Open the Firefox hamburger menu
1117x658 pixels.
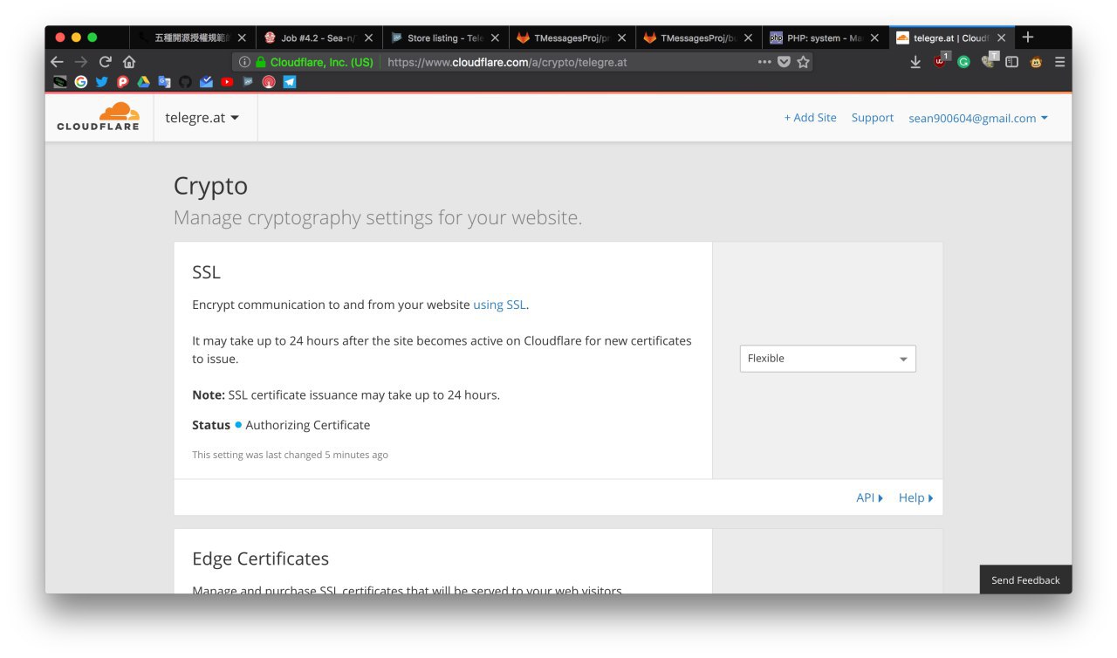click(x=1059, y=62)
